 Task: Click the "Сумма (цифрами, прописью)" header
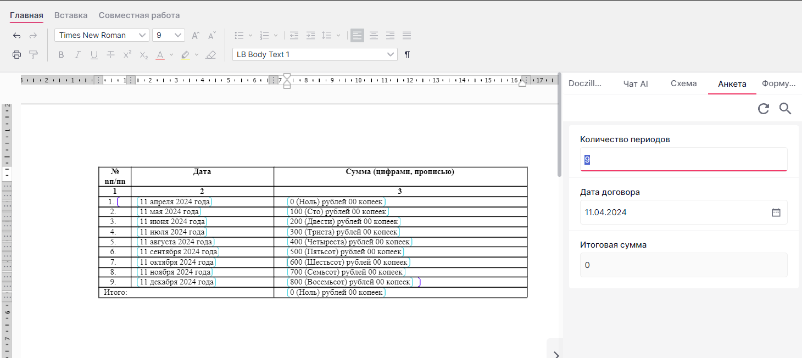click(x=400, y=172)
